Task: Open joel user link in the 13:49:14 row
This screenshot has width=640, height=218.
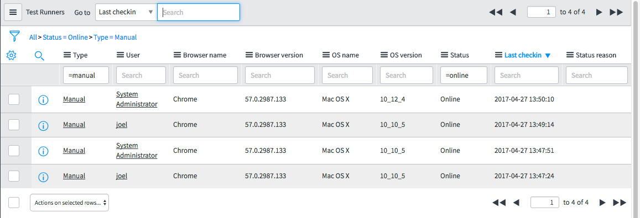Action: click(122, 125)
